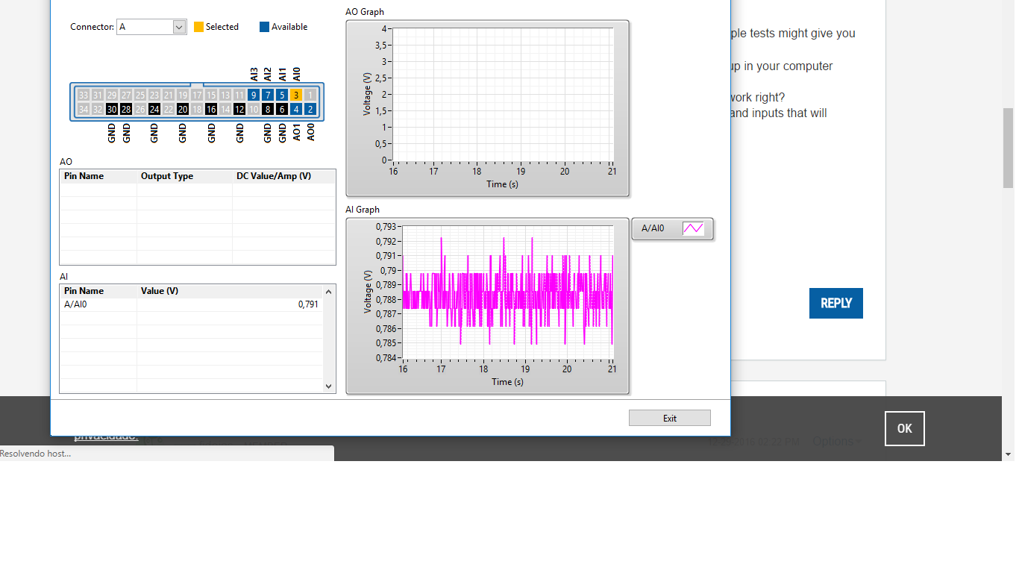The image size is (1019, 573).
Task: Open the Connector dropdown showing A
Action: click(151, 27)
